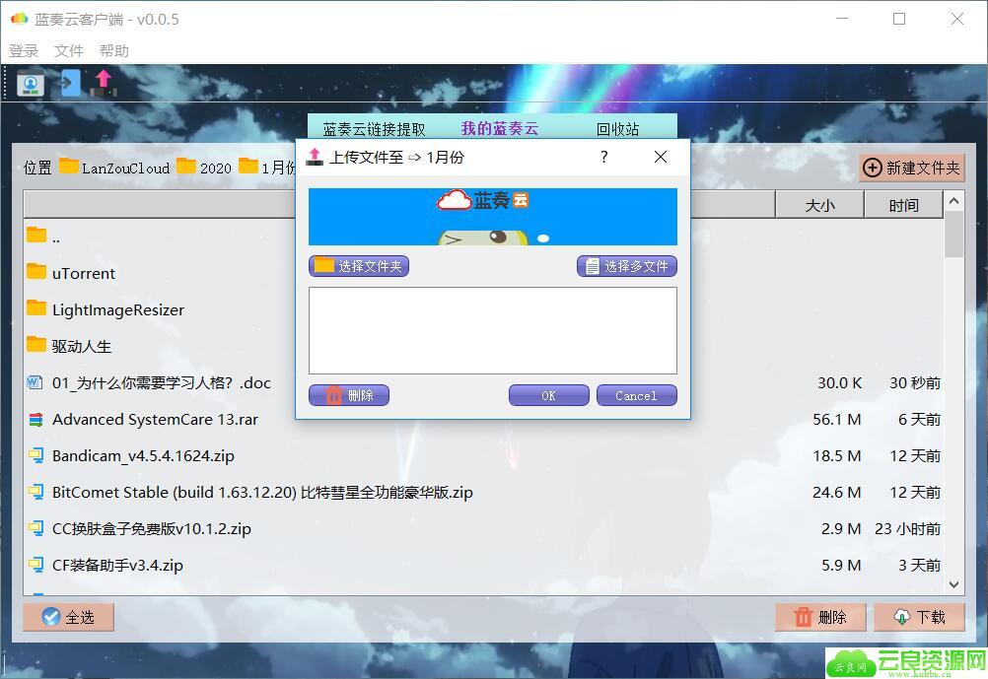This screenshot has height=679, width=988.
Task: Select the uTorrent folder
Action: (x=484, y=273)
